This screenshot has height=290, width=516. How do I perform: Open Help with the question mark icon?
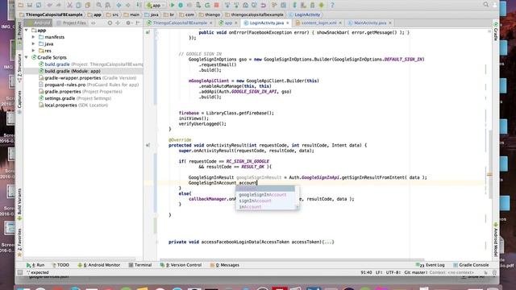pyautogui.click(x=332, y=5)
